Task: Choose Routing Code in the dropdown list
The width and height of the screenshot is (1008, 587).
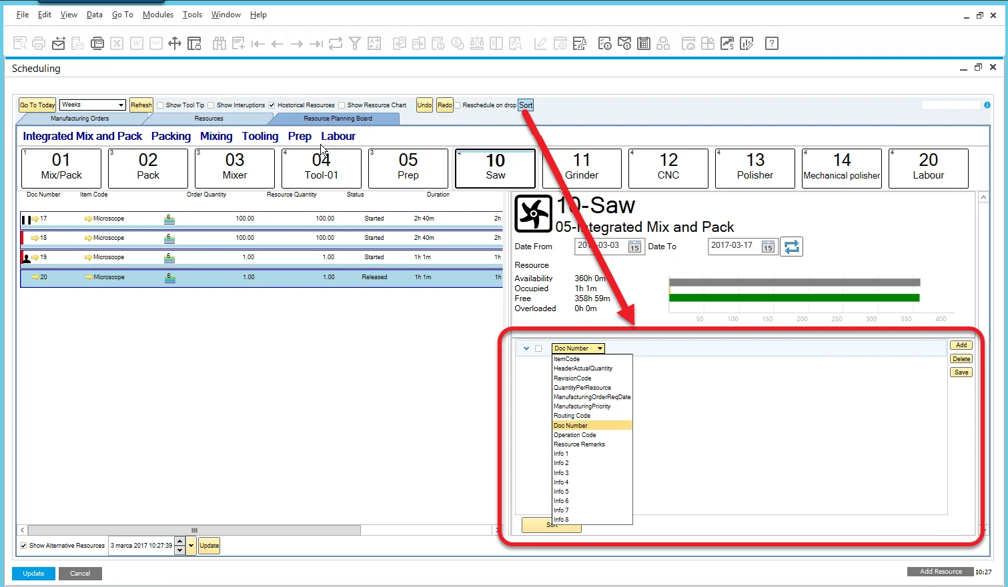Action: [x=572, y=416]
